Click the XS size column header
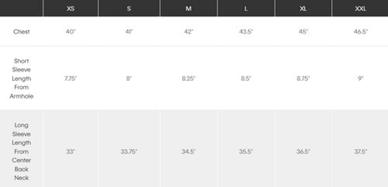The width and height of the screenshot is (388, 187). pyautogui.click(x=70, y=9)
